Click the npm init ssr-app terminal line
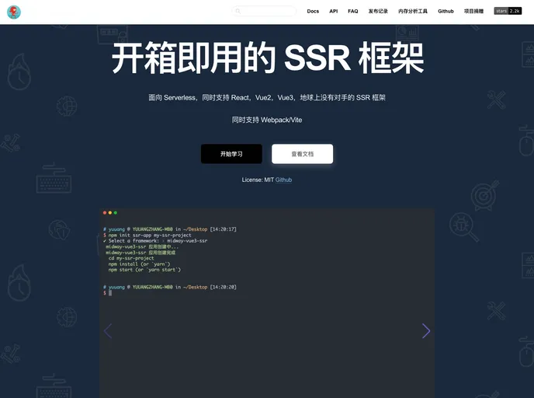The height and width of the screenshot is (398, 534). [x=147, y=235]
